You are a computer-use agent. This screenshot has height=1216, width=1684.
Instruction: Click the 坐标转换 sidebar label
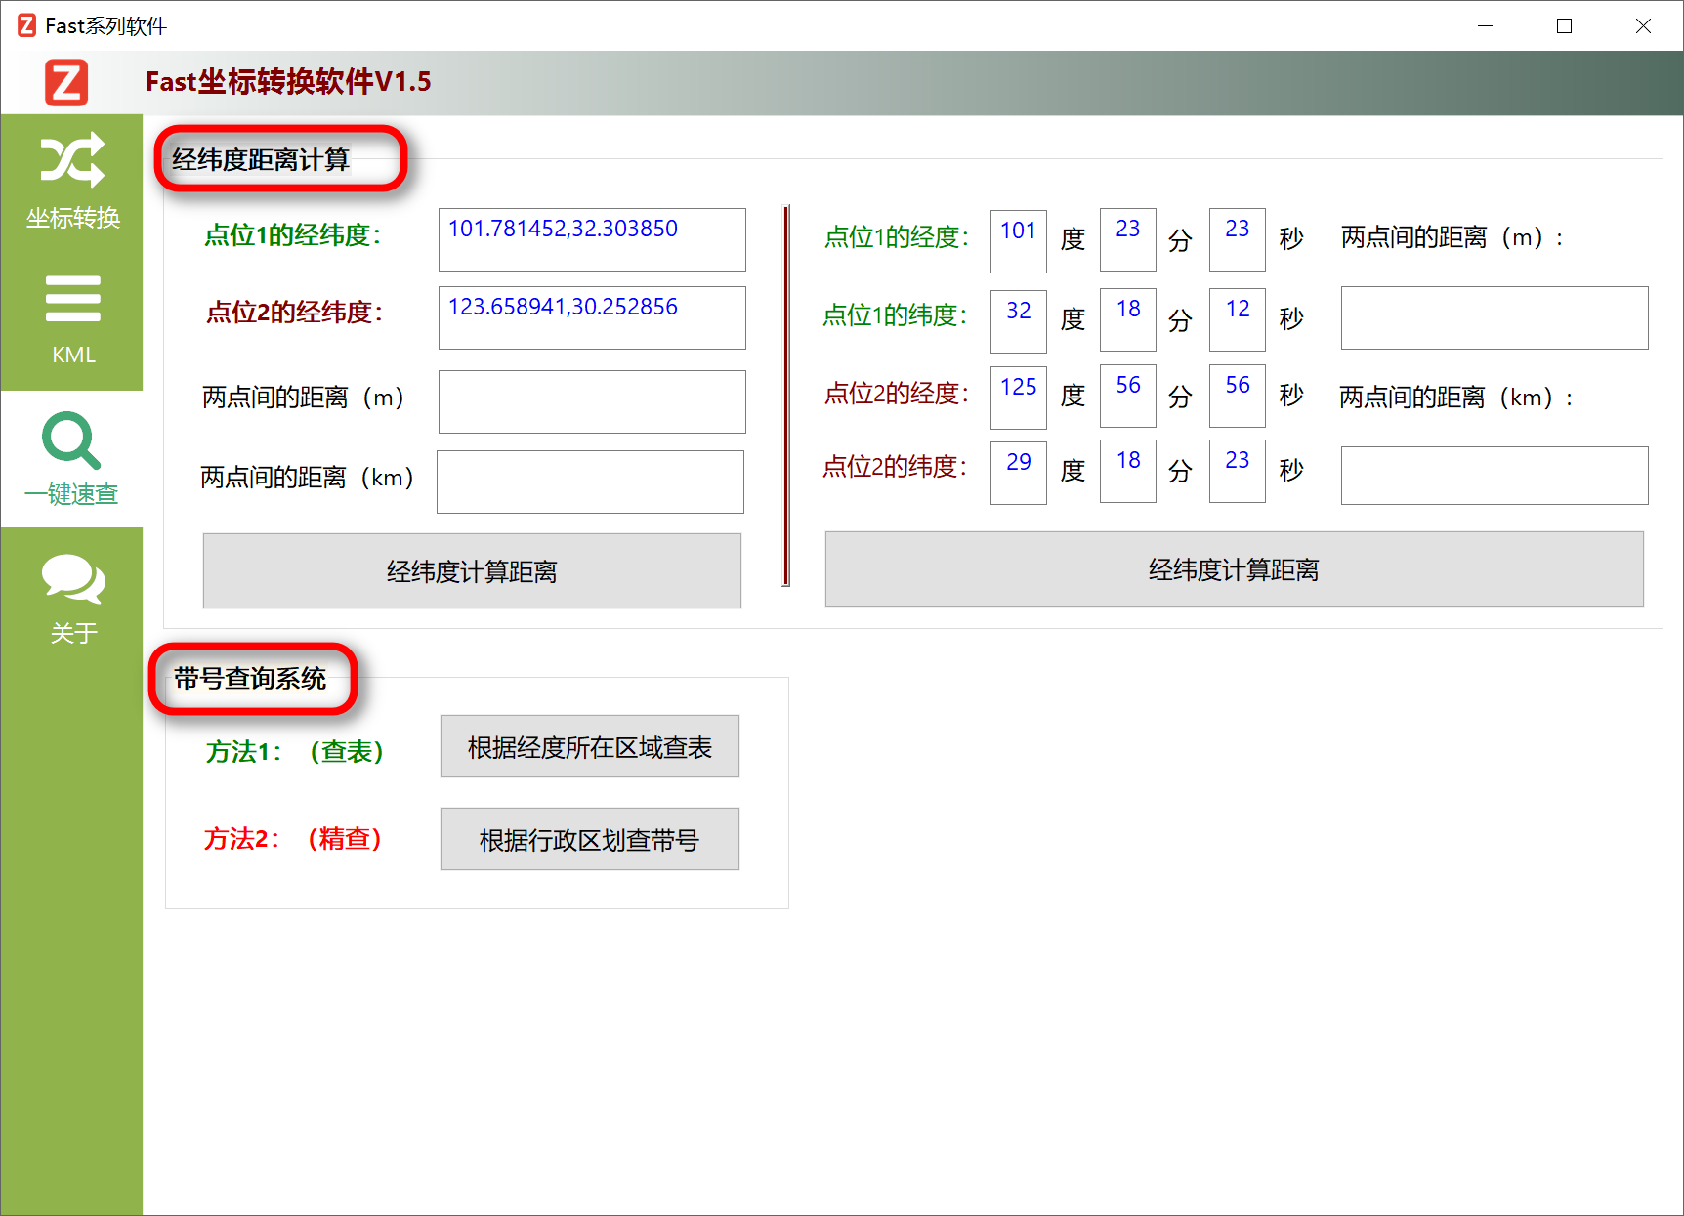click(x=73, y=218)
